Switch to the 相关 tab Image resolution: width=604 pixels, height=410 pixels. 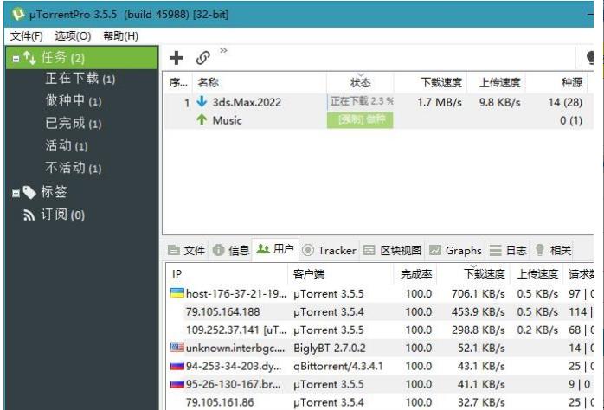click(553, 250)
